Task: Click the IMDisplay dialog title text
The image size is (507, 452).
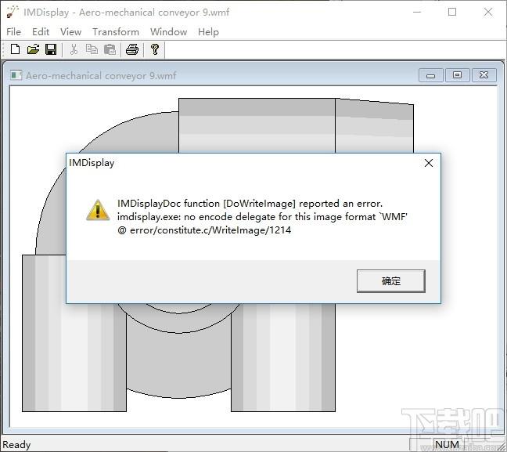Action: click(x=92, y=162)
